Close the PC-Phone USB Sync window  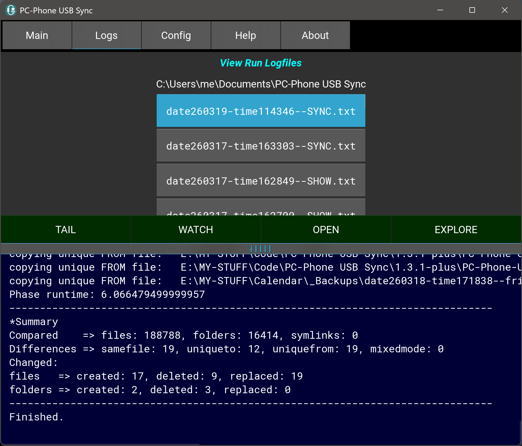pyautogui.click(x=504, y=10)
